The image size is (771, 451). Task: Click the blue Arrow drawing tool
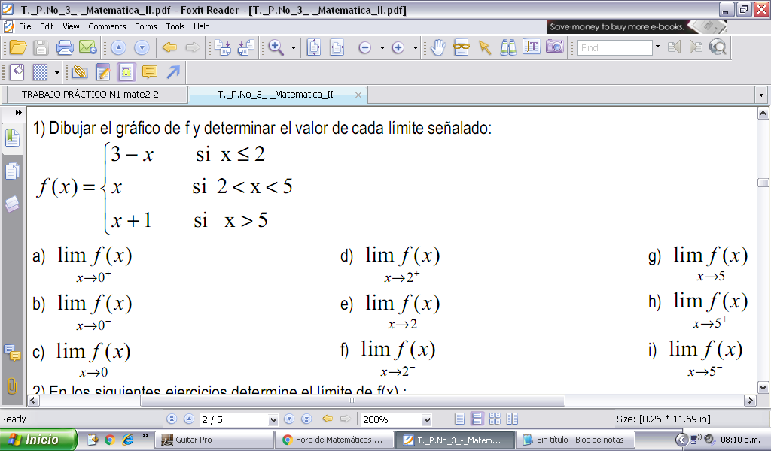click(173, 72)
